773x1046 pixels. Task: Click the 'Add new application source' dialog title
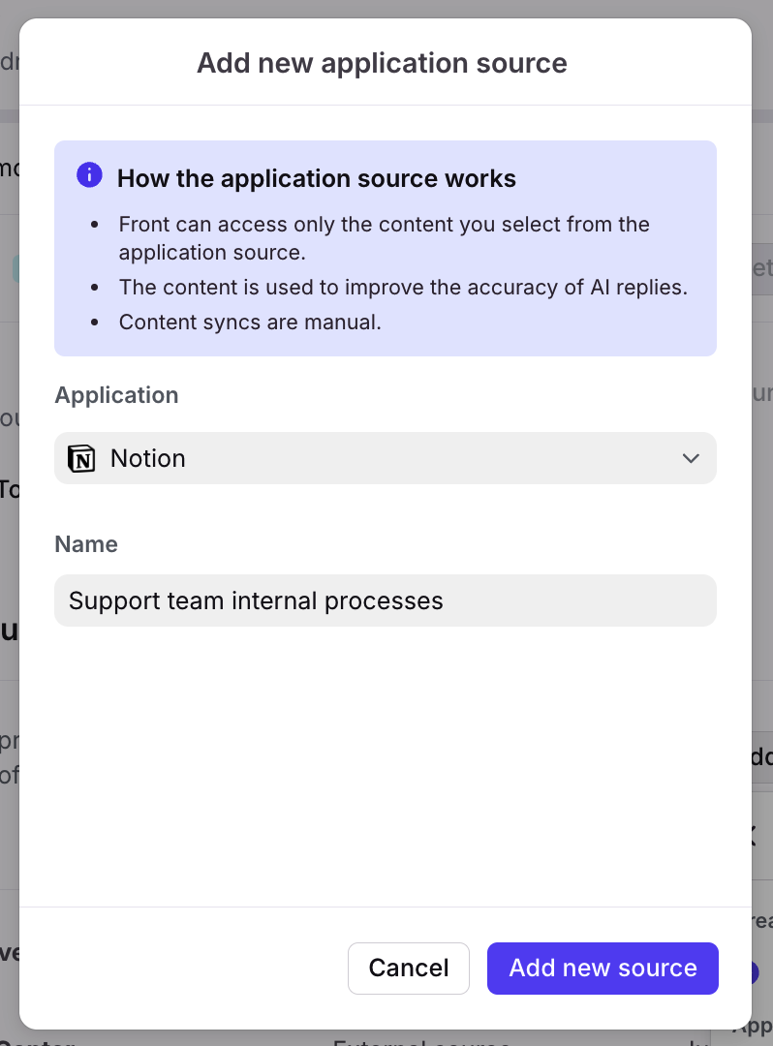[382, 63]
